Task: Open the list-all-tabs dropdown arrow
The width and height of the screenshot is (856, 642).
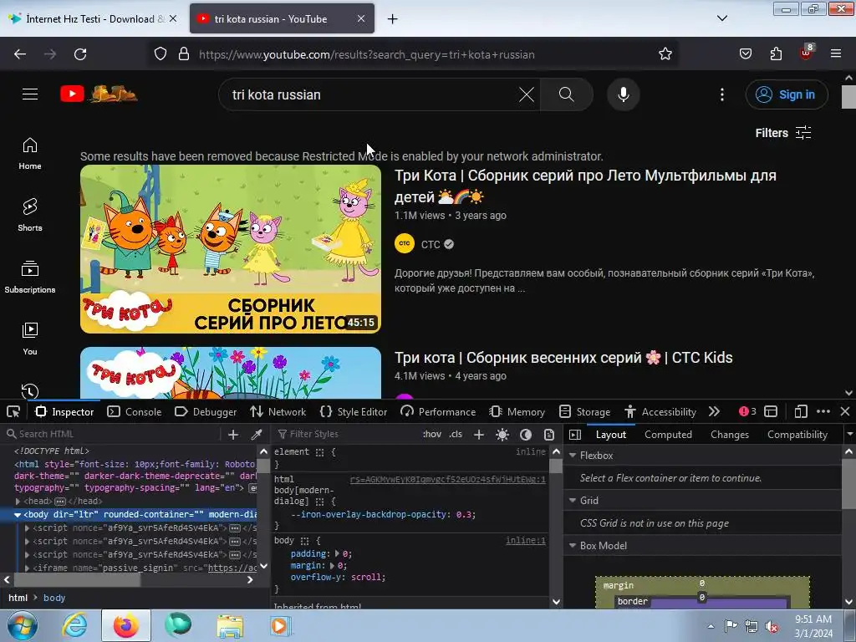Action: (721, 18)
